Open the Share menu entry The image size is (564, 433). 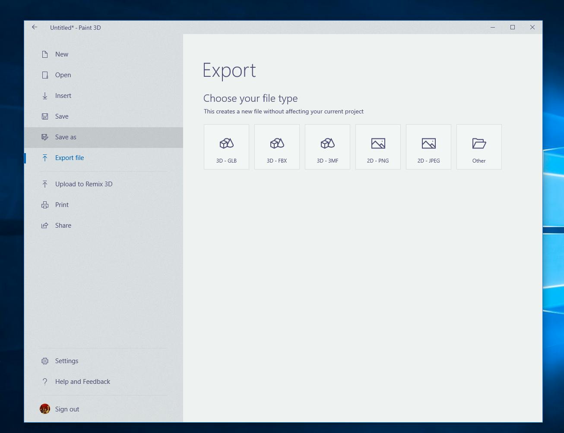click(x=104, y=226)
